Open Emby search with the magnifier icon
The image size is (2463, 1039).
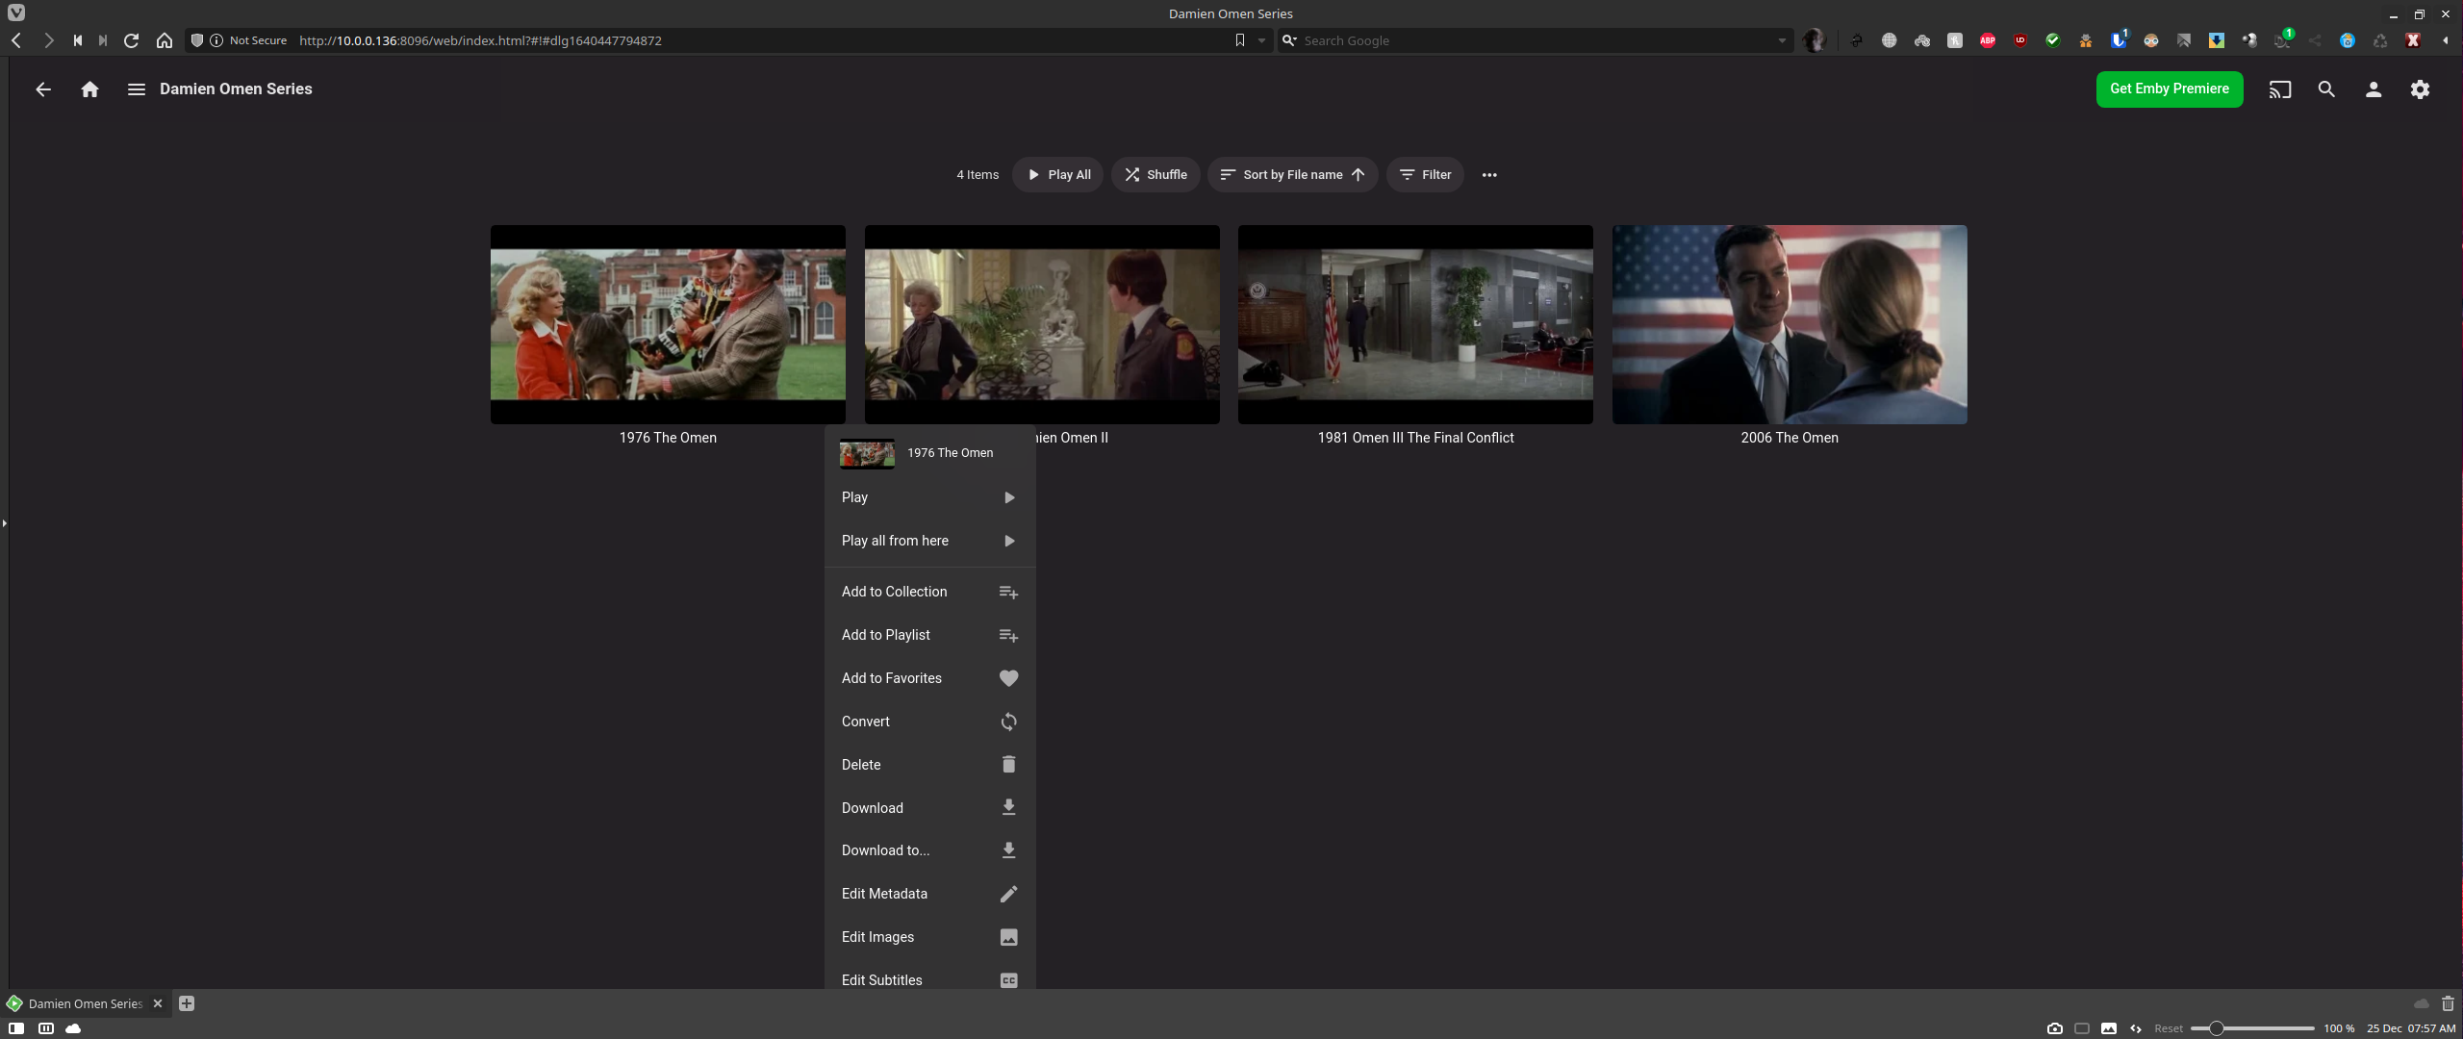[x=2326, y=89]
